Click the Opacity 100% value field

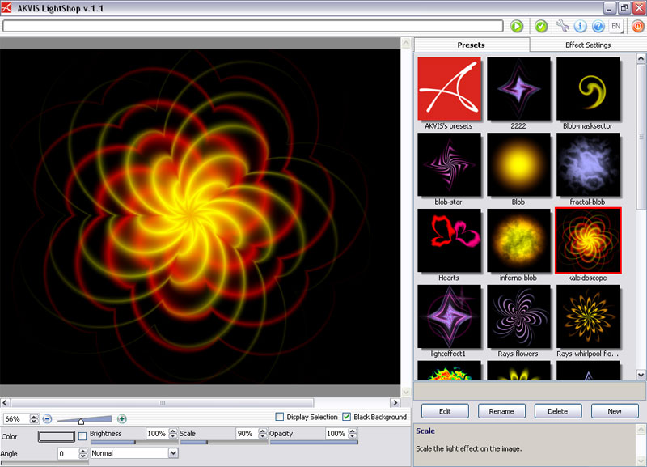tap(336, 434)
